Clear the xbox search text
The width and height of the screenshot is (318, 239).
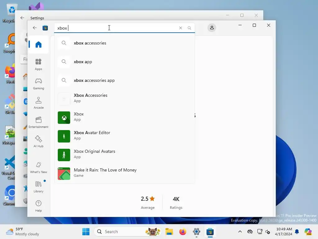[180, 28]
